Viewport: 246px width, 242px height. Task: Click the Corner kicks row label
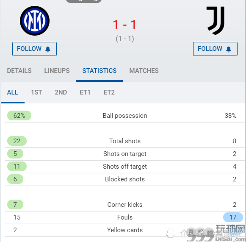point(125,205)
